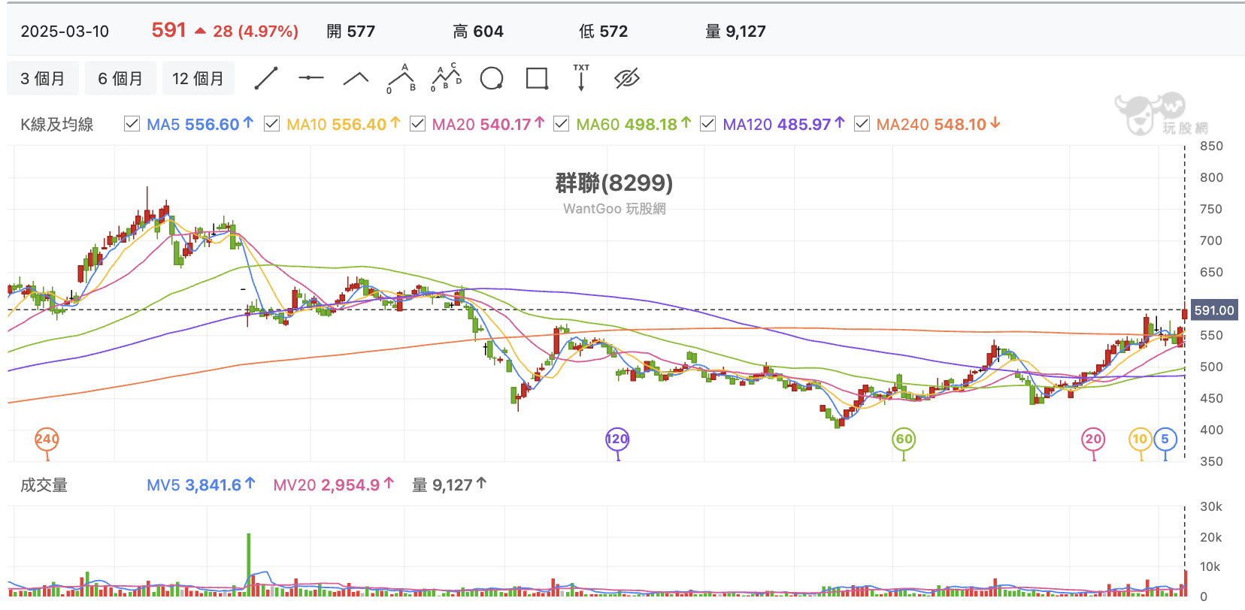Click the 低 572 low price
The image size is (1245, 610).
pos(603,32)
